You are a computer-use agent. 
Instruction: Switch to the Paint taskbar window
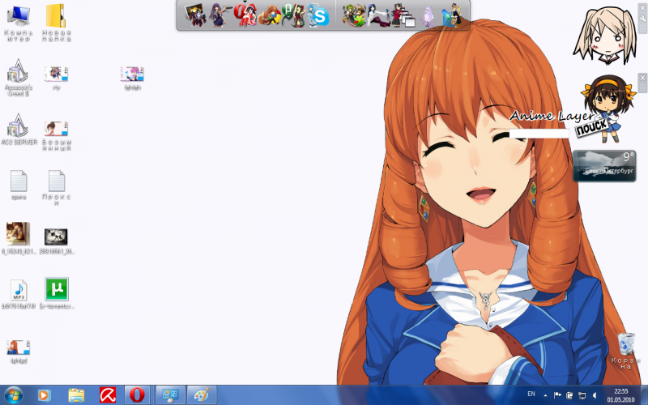click(202, 394)
